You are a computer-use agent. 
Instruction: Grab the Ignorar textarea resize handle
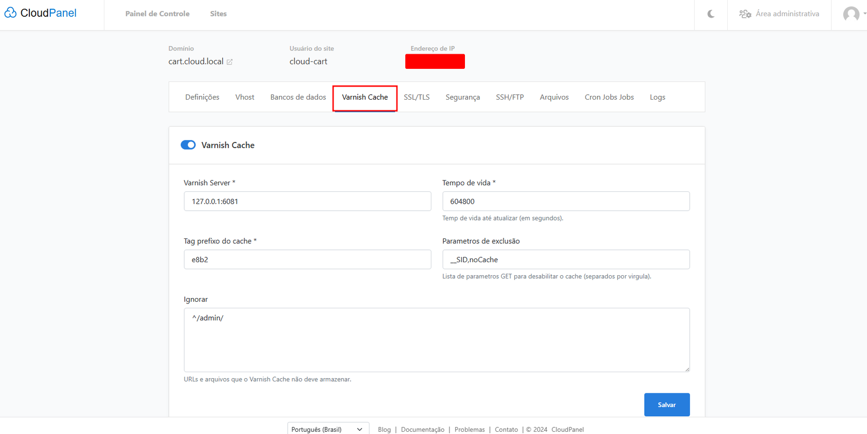click(687, 369)
